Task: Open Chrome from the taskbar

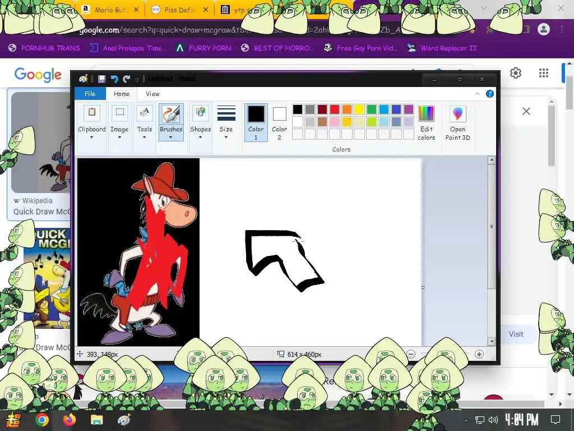Action: (41, 420)
